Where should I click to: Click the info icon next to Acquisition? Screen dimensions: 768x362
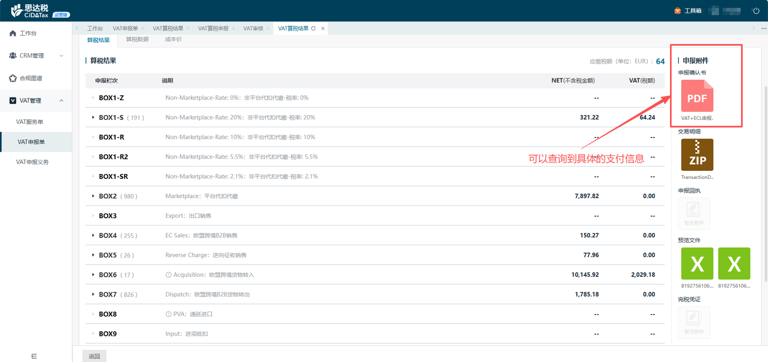pyautogui.click(x=168, y=275)
